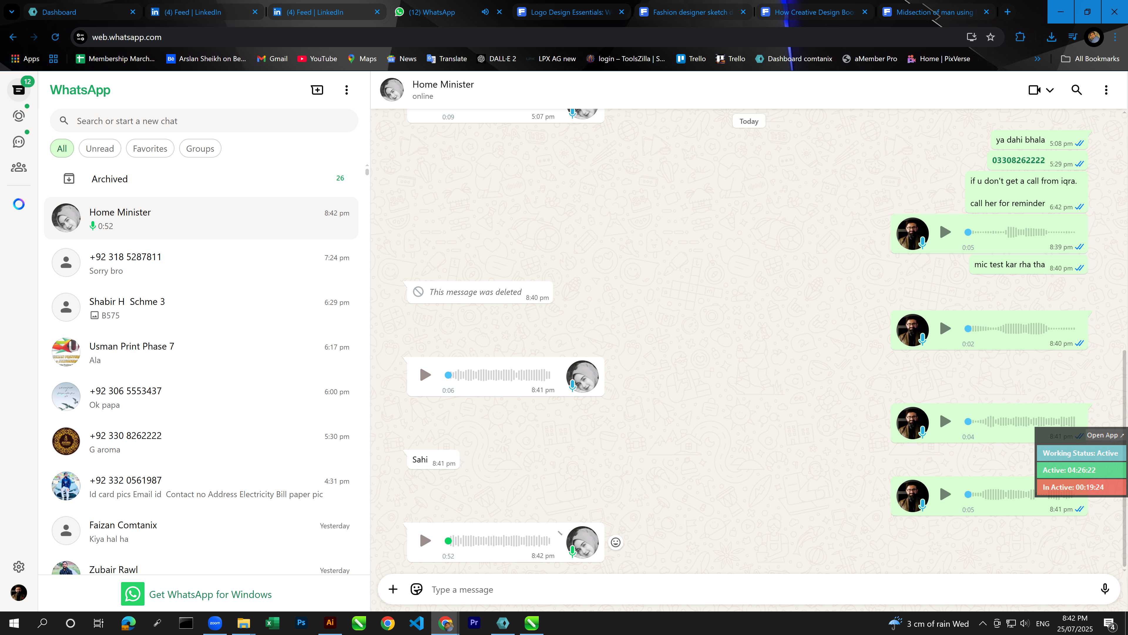The width and height of the screenshot is (1128, 635).
Task: Open the Channels icon in sidebar
Action: (19, 141)
